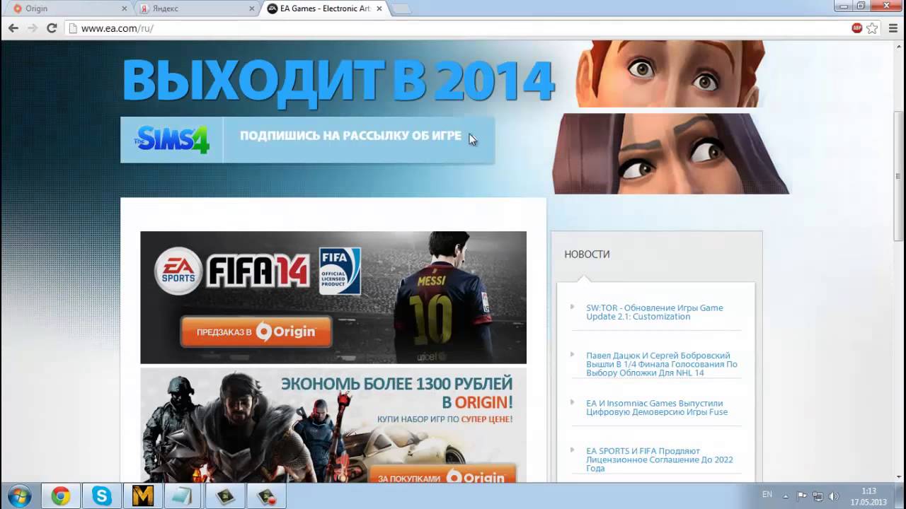Screen dimensions: 906x509
Task: Close the EA Games tab
Action: [x=379, y=8]
